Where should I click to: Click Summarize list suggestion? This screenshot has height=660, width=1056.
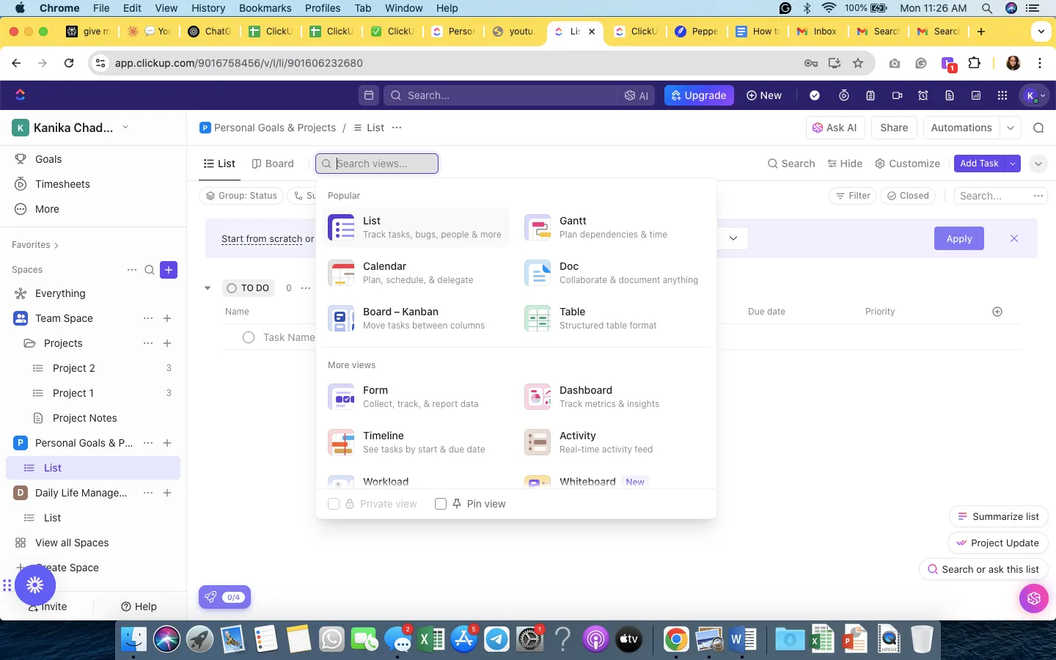[x=998, y=516]
